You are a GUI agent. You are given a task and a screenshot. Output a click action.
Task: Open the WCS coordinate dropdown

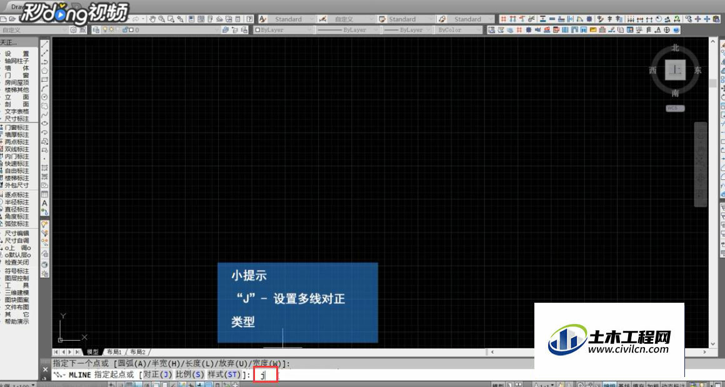(675, 108)
